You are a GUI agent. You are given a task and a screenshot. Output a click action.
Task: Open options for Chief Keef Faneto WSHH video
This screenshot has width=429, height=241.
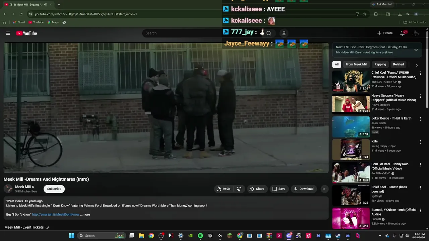[x=420, y=73]
